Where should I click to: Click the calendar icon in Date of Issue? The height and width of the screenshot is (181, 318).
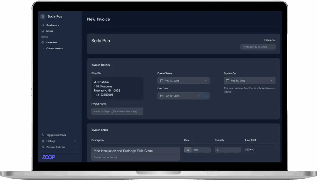[161, 81]
